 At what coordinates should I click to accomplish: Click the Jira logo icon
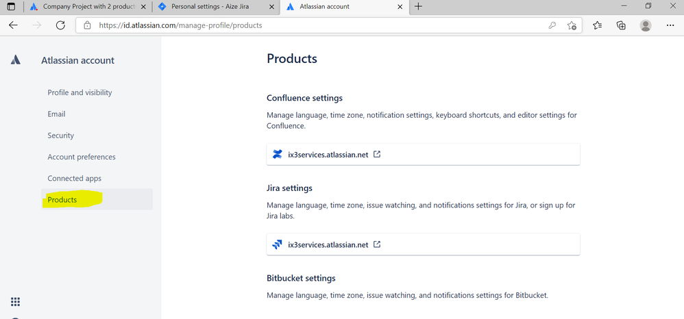278,244
